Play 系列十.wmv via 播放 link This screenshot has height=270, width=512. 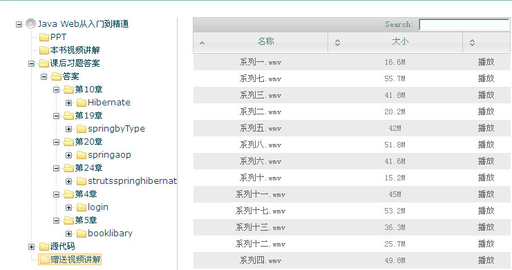click(x=486, y=178)
